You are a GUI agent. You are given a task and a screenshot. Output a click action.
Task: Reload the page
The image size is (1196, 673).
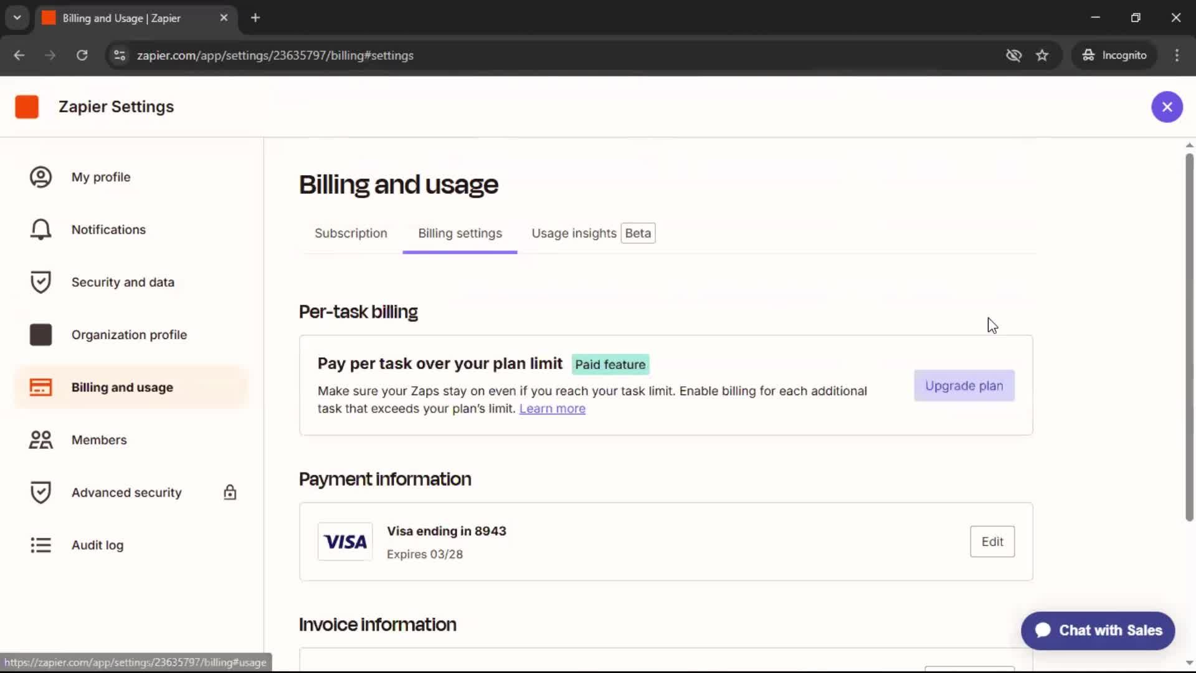tap(82, 55)
